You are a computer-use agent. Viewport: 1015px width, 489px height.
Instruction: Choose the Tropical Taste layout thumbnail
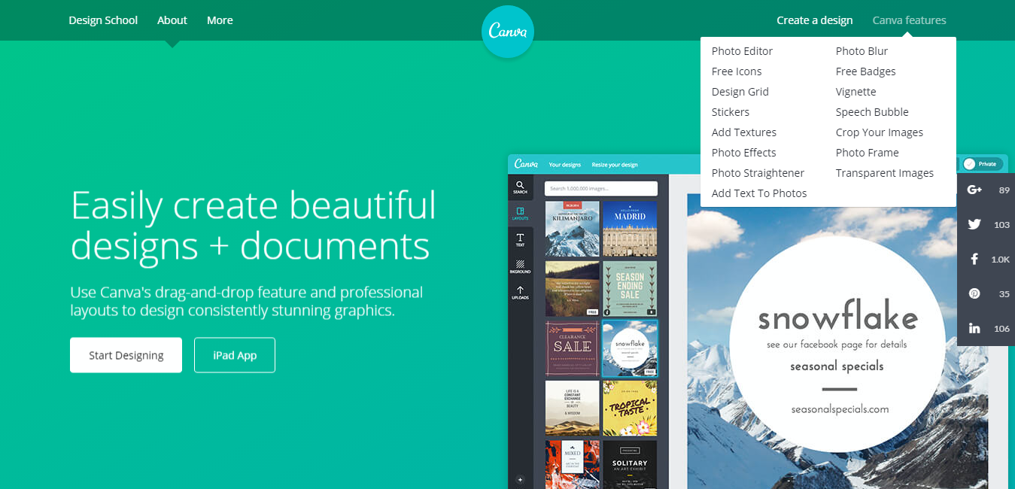[x=630, y=408]
